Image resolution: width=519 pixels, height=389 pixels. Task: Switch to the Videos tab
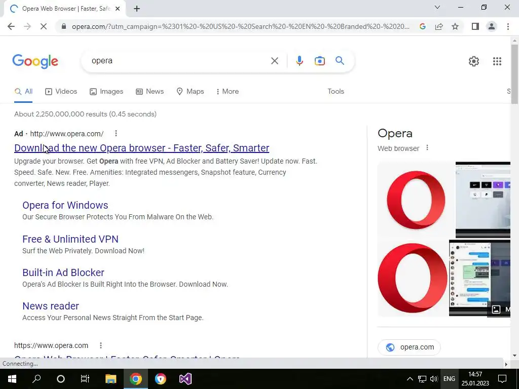click(x=61, y=92)
